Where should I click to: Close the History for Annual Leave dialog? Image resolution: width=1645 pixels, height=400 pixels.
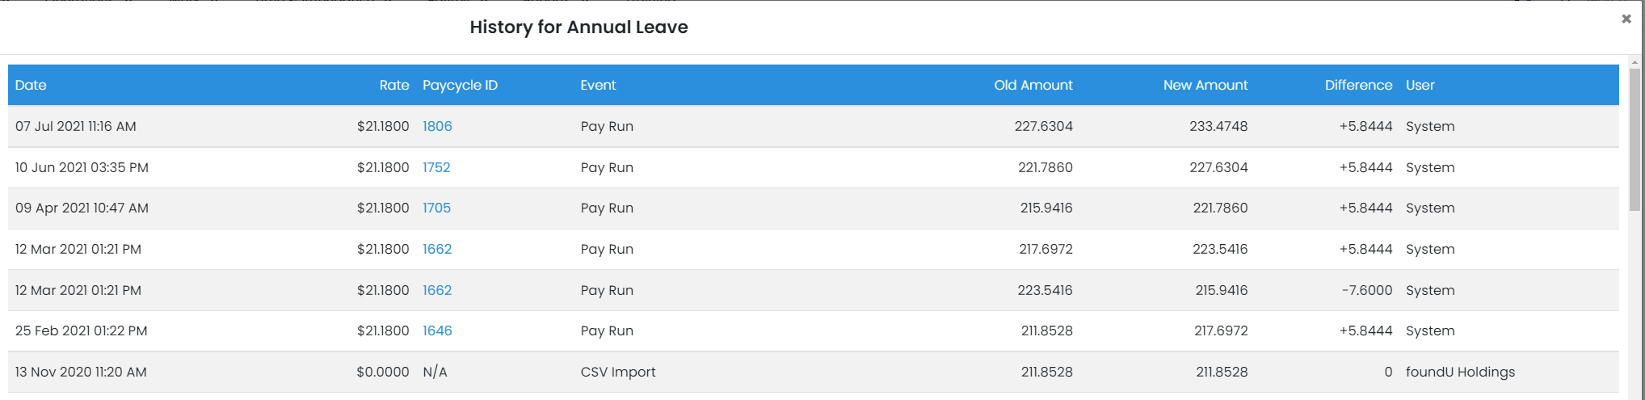[x=1626, y=19]
